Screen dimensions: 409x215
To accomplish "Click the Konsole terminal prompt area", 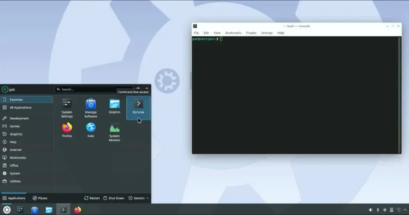I will click(207, 39).
